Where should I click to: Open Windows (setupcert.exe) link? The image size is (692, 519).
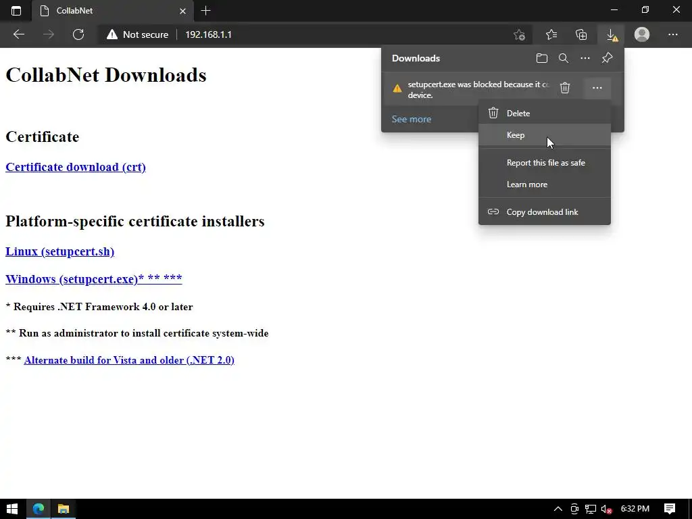pos(93,279)
